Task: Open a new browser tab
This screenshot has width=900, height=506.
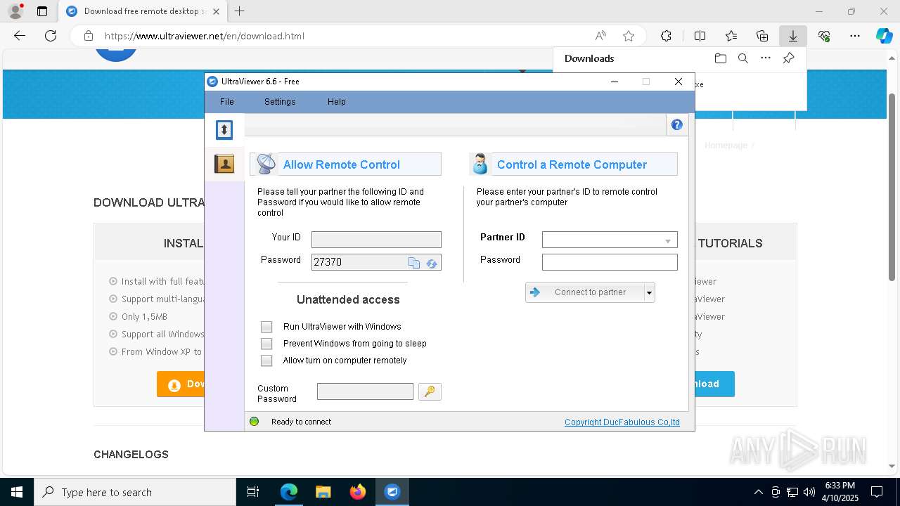Action: 239,11
